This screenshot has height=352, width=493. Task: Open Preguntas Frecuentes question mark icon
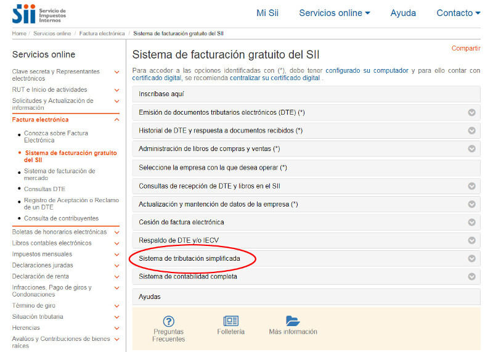point(168,321)
